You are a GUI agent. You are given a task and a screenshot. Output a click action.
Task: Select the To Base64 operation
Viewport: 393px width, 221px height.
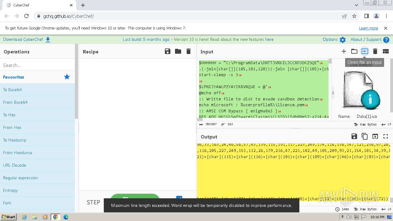tap(37, 90)
